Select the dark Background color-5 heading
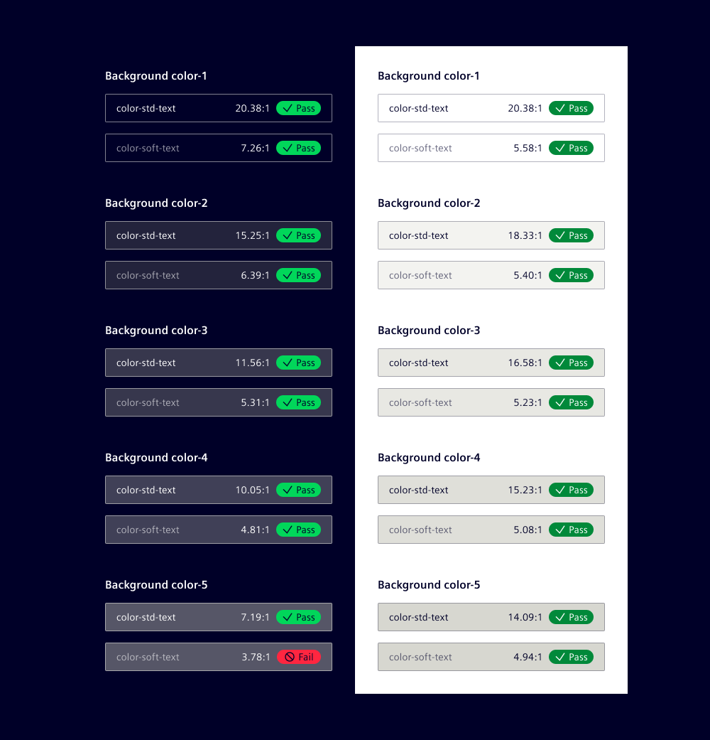The image size is (710, 740). point(156,584)
